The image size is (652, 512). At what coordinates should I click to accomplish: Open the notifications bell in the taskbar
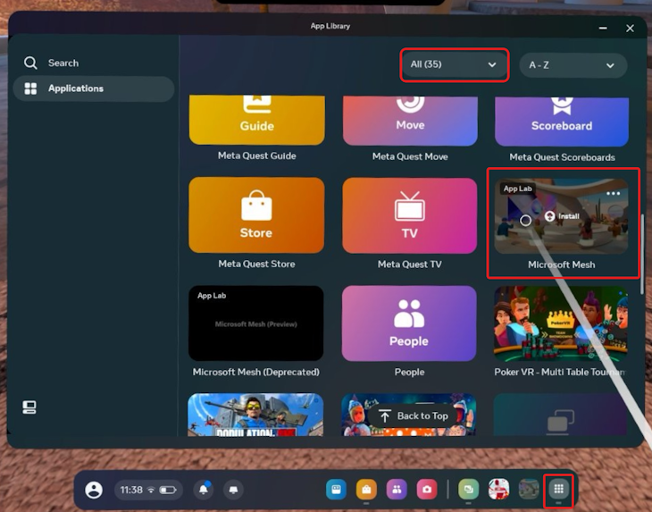point(204,490)
